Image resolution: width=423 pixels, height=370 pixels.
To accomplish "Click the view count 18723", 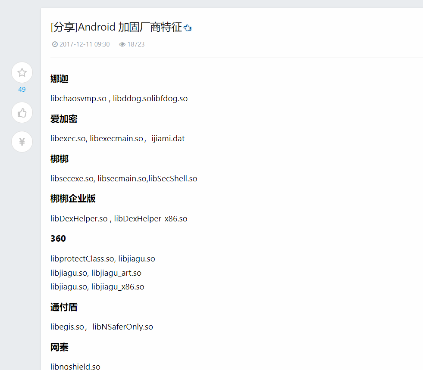I will (136, 44).
